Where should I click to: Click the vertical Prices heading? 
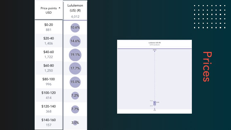pyautogui.click(x=208, y=67)
